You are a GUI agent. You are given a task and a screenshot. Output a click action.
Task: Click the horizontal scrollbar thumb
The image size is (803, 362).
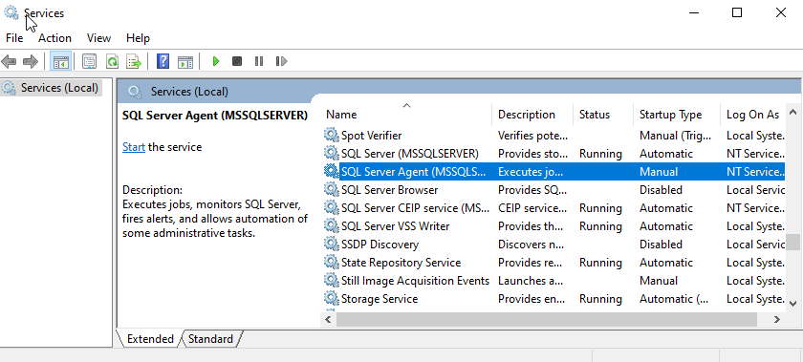(547, 320)
